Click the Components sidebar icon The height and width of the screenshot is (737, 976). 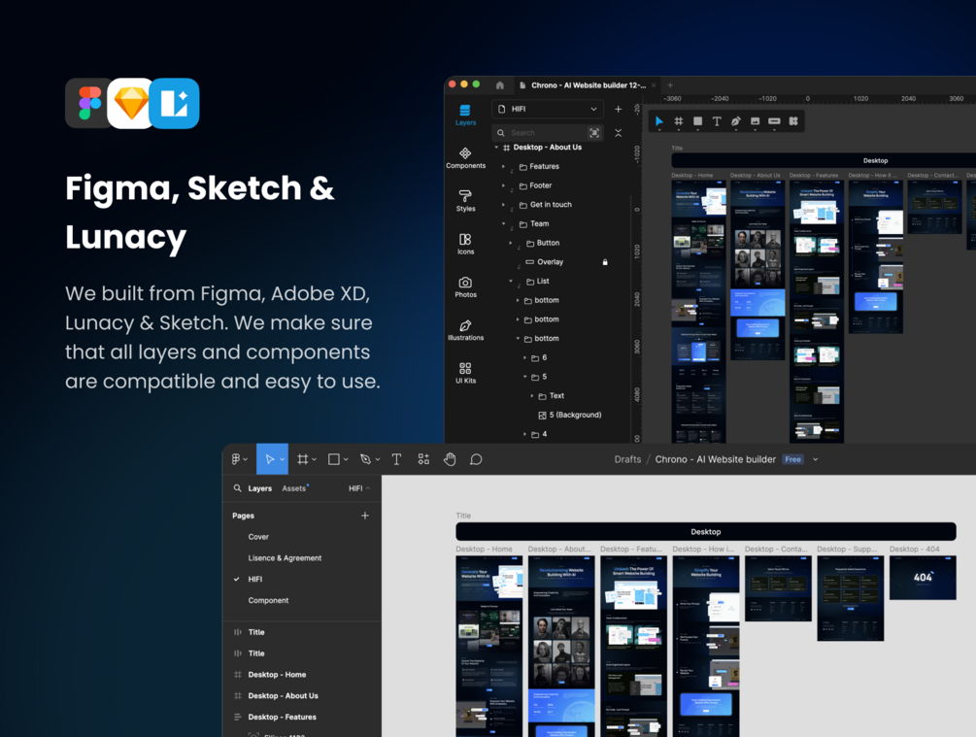465,157
